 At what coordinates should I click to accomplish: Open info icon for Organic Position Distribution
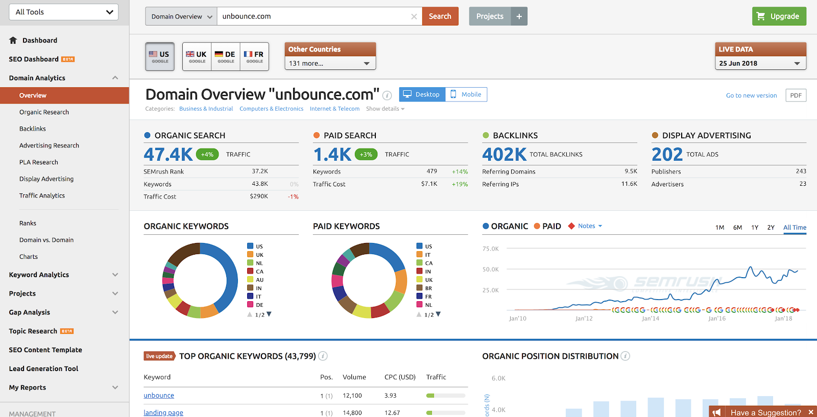click(625, 356)
